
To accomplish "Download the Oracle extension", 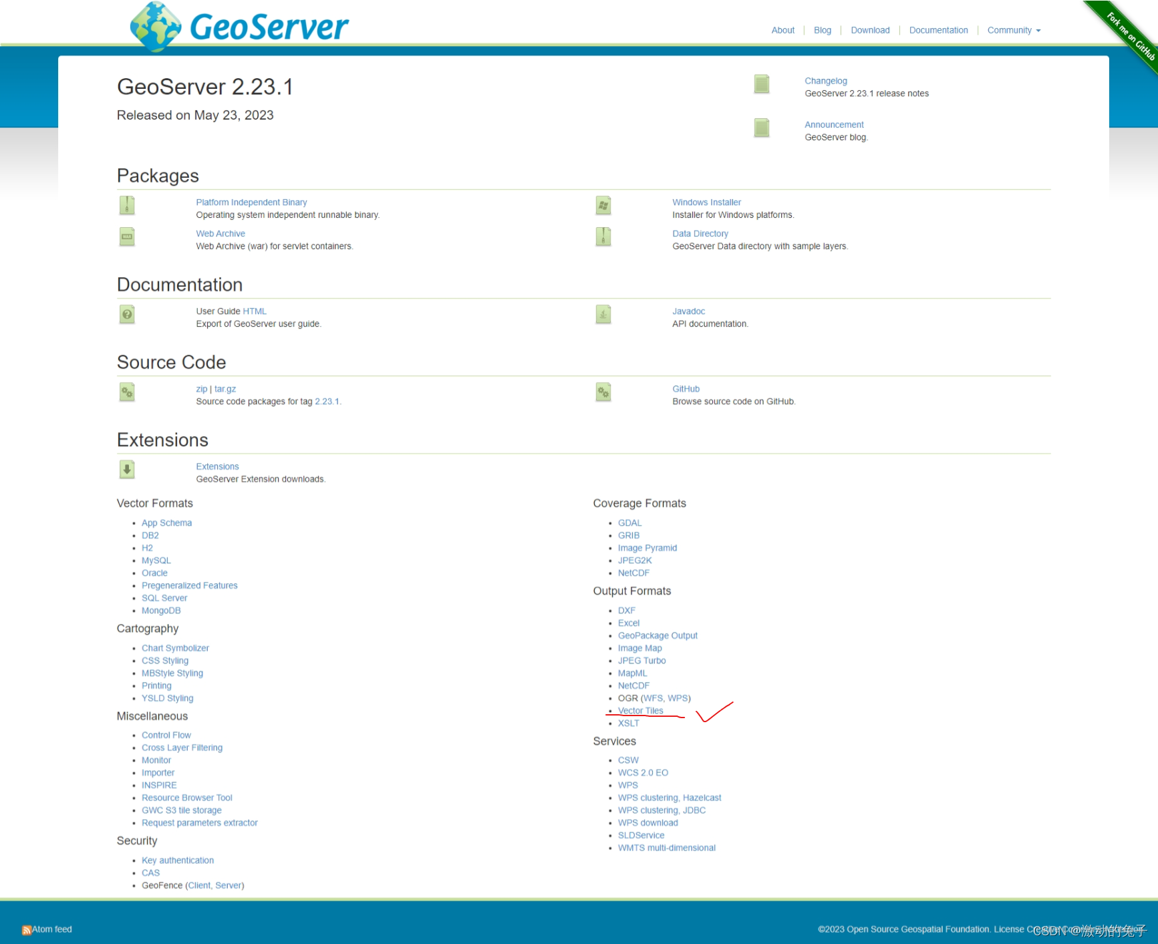I will coord(154,573).
